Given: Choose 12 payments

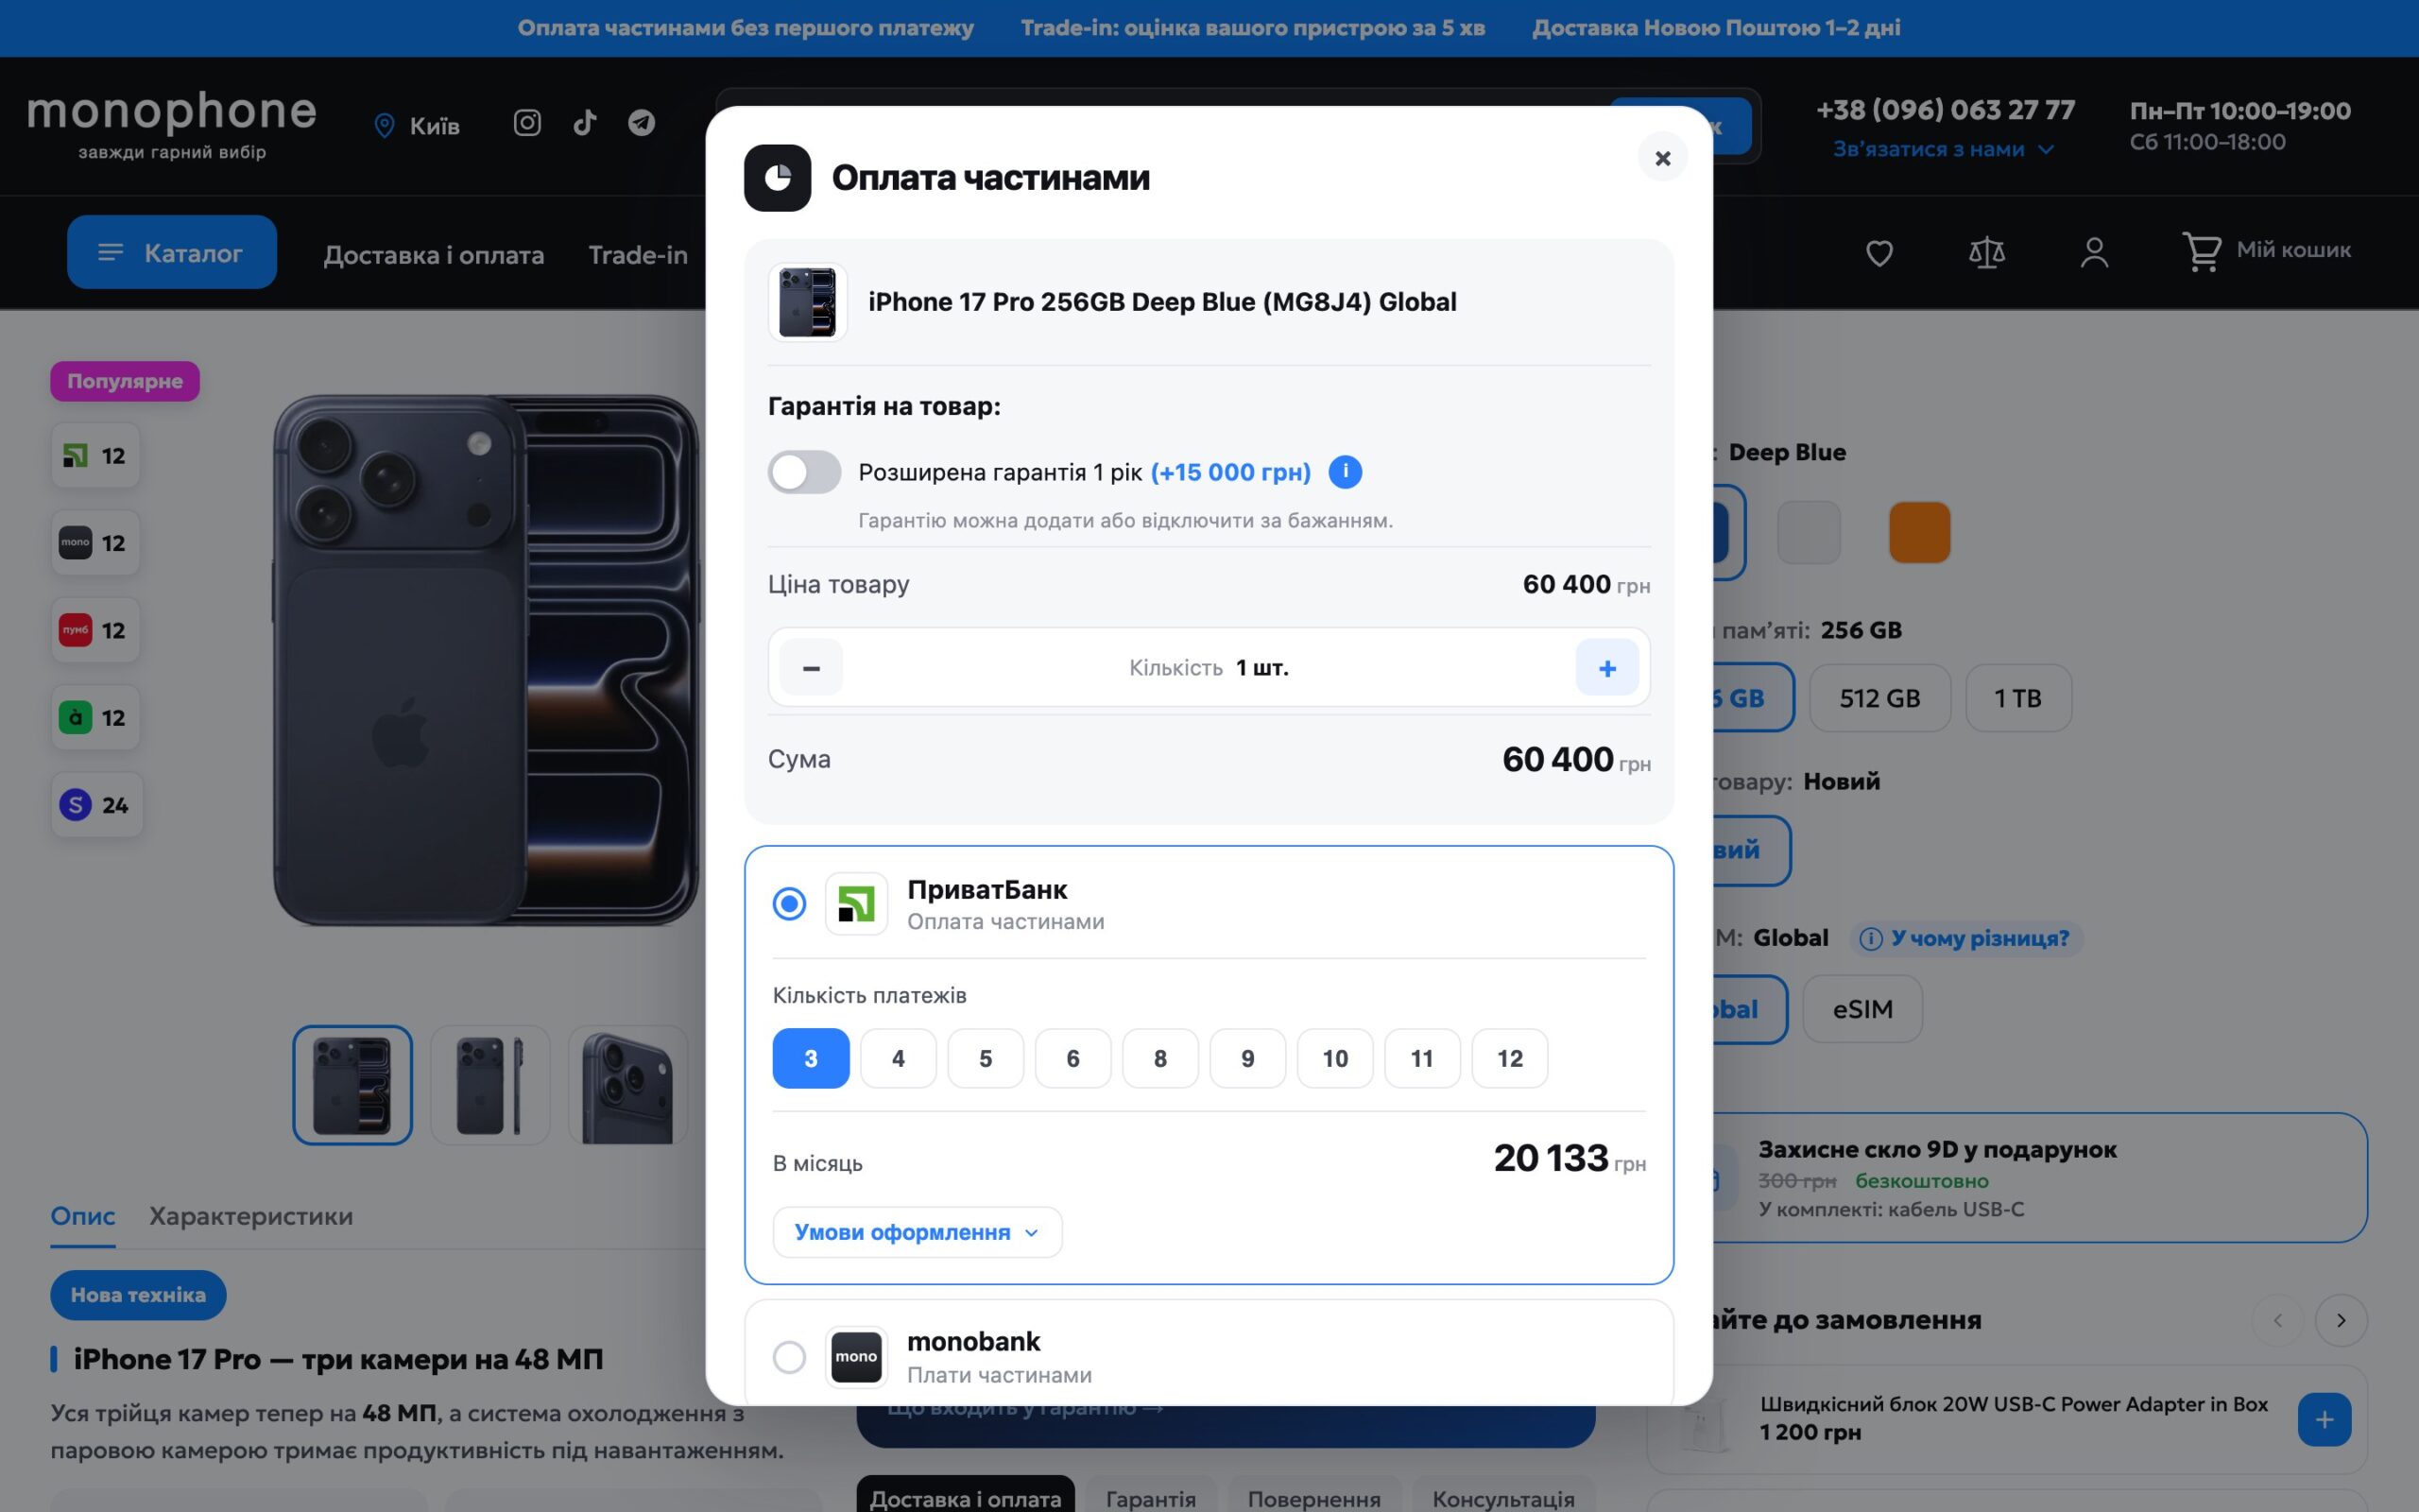Looking at the screenshot, I should point(1509,1058).
